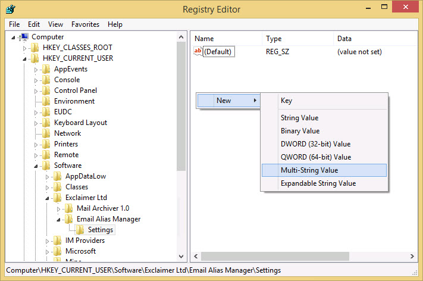Expand the HKEY_CLASSES_ROOT node
This screenshot has width=423, height=281.
(x=24, y=48)
